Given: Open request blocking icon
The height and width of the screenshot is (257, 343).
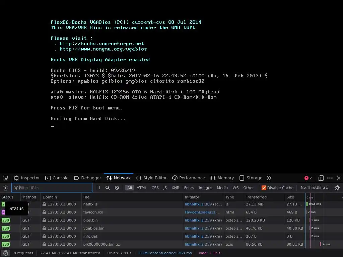Looking at the screenshot, I should click(x=117, y=188).
